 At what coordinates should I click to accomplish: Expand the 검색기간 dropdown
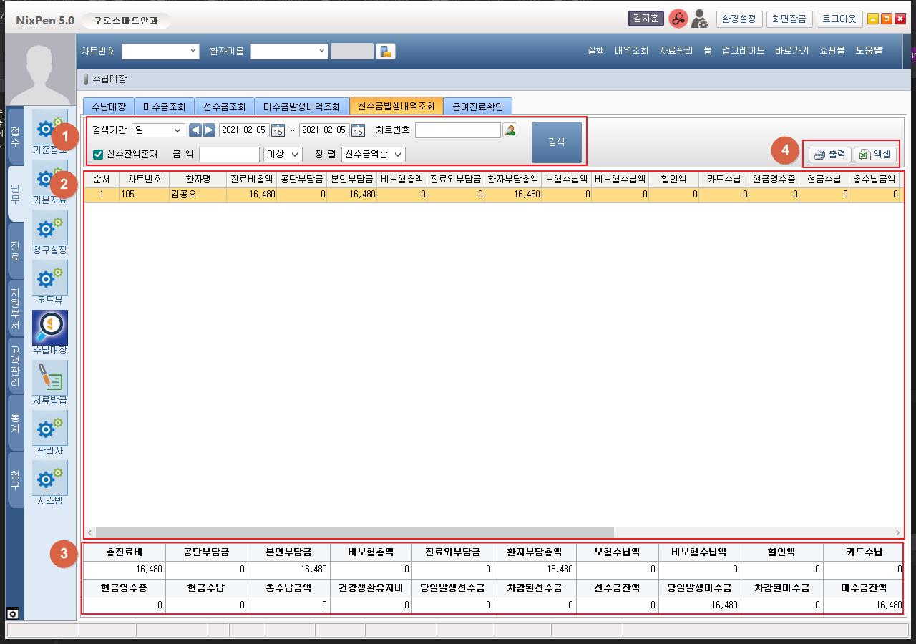pyautogui.click(x=158, y=130)
